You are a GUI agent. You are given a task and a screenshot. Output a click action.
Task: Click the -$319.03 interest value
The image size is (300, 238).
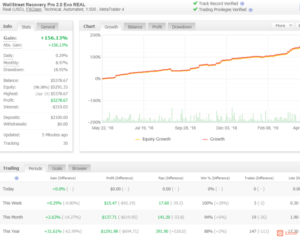point(60,107)
